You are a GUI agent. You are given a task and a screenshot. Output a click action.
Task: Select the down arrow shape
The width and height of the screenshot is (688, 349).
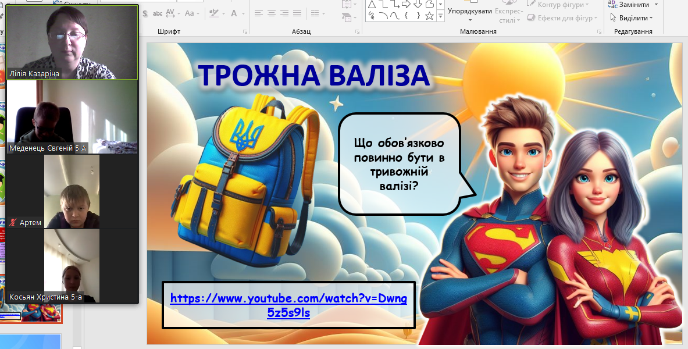tap(418, 5)
